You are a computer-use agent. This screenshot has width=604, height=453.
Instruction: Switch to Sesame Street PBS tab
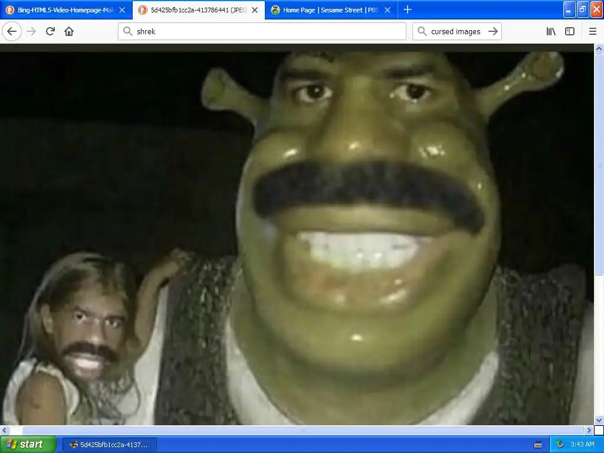tap(331, 10)
